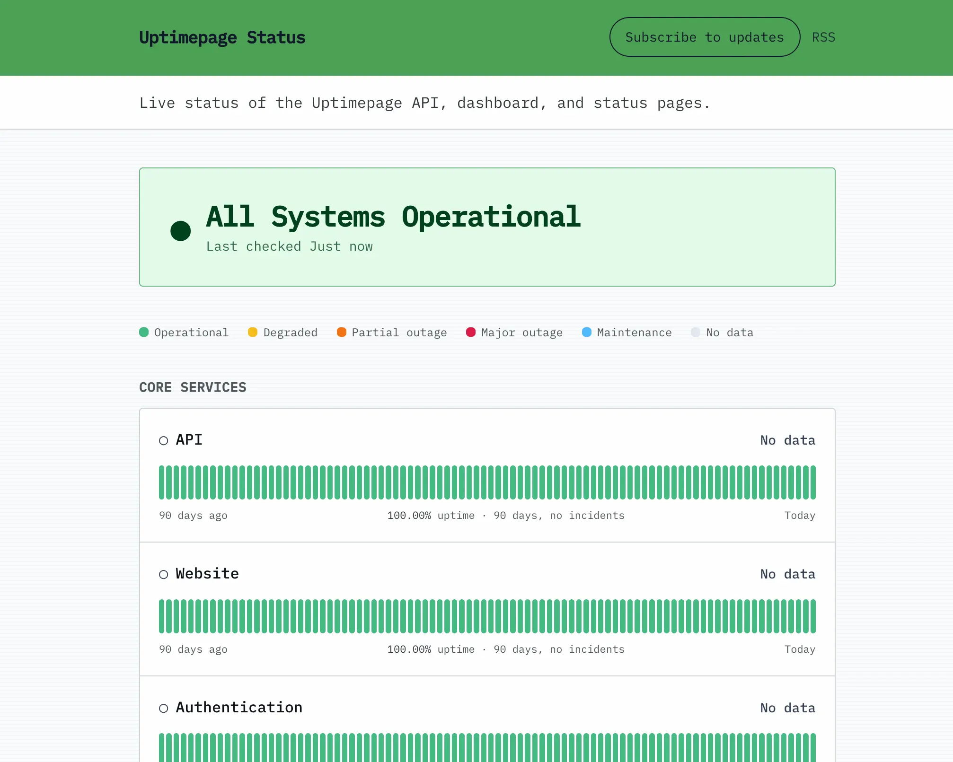Click the Today label under Website chart
The height and width of the screenshot is (762, 953).
[x=800, y=649]
